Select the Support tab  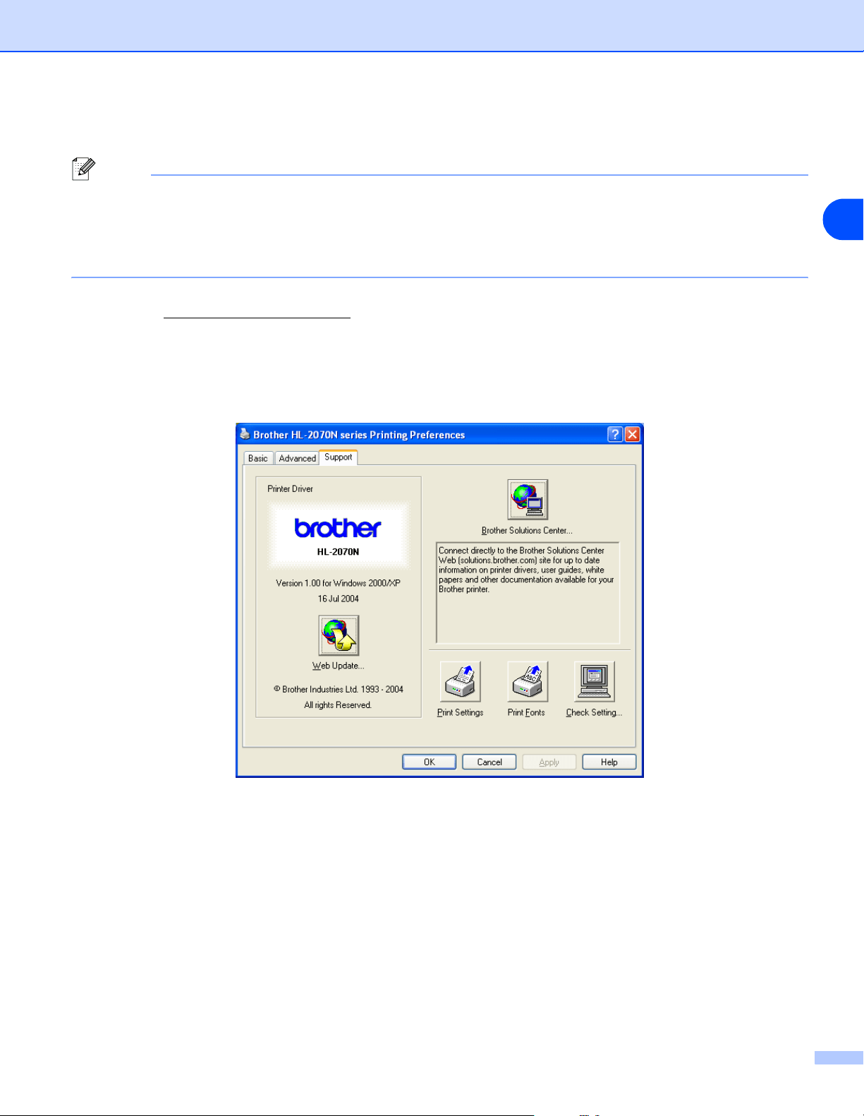pos(339,457)
